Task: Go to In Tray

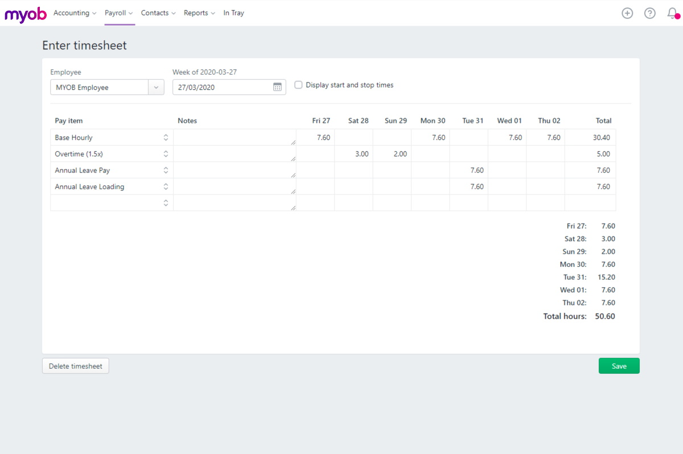Action: click(233, 13)
